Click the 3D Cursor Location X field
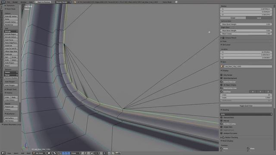 [x=246, y=52]
